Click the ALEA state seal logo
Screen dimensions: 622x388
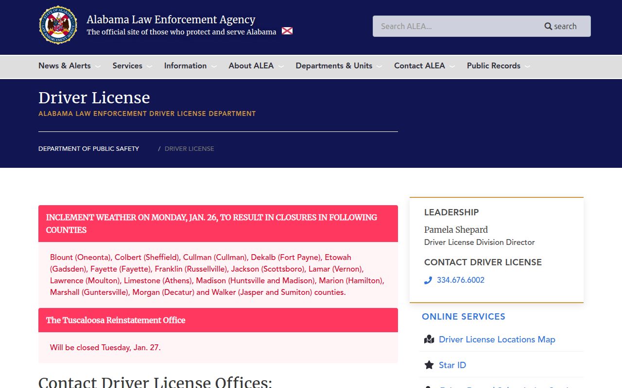58,25
